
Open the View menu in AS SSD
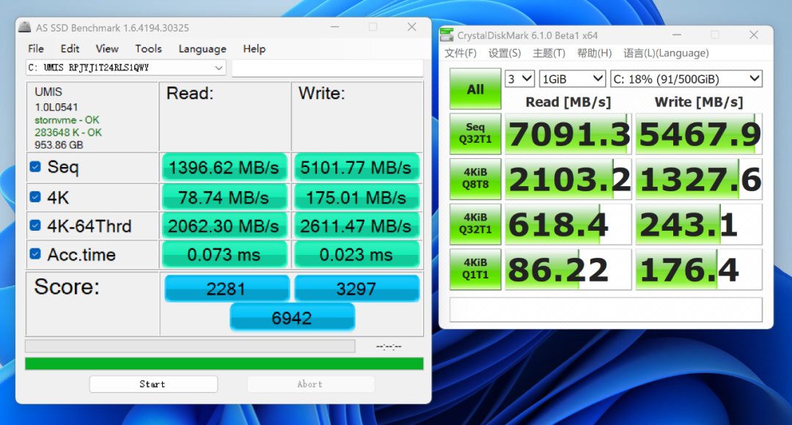(x=107, y=49)
